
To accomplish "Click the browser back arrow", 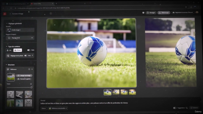I will (3, 8).
